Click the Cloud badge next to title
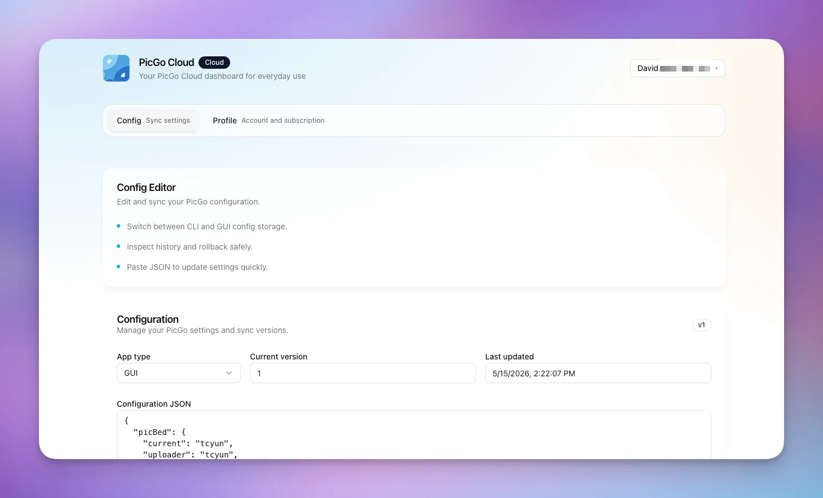 tap(214, 63)
